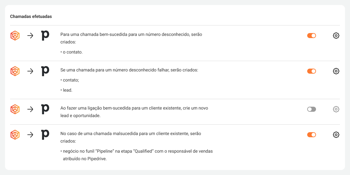Click the arrow icon in the fourth rule
Screen dimensions: 350x175
click(x=30, y=135)
